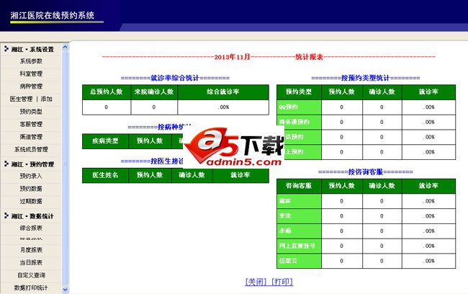
Task: Click the 按预约类型统计 section heading
Action: coord(365,78)
